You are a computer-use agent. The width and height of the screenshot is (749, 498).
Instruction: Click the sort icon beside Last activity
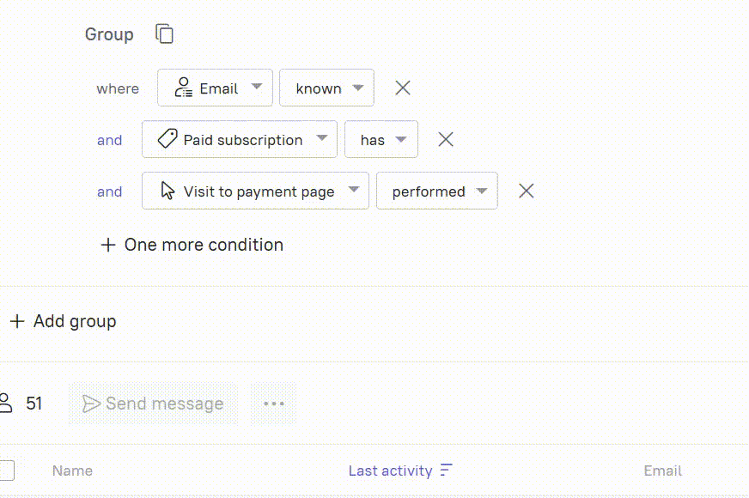tap(446, 470)
